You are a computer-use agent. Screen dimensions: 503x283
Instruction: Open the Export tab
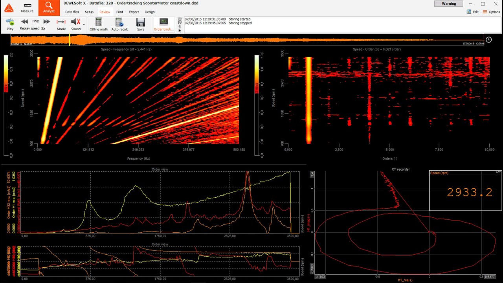(134, 12)
